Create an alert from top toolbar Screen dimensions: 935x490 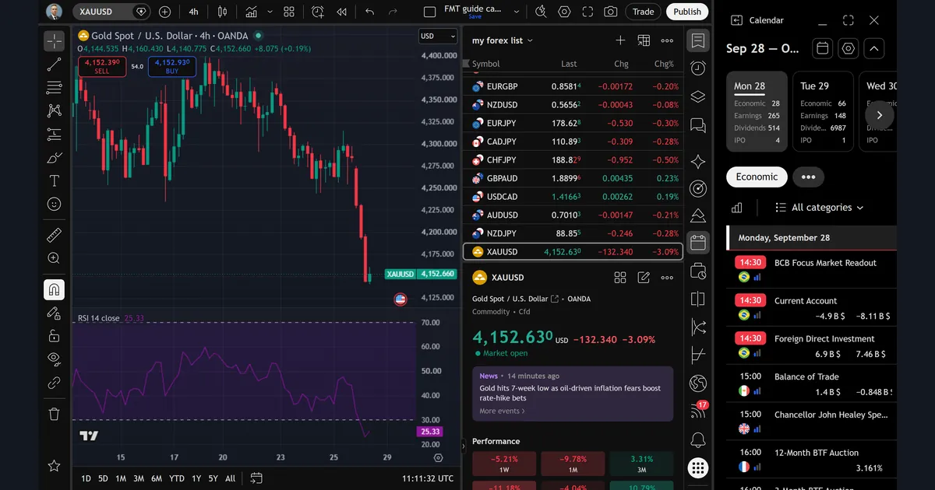(x=317, y=12)
